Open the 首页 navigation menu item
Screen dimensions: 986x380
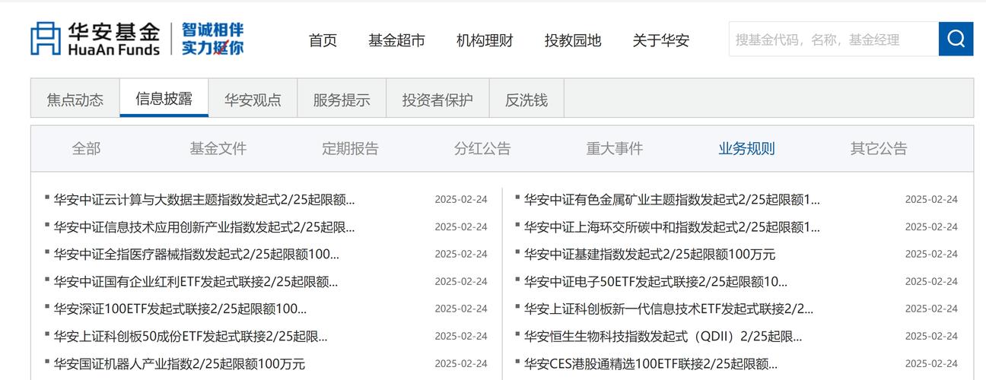323,40
